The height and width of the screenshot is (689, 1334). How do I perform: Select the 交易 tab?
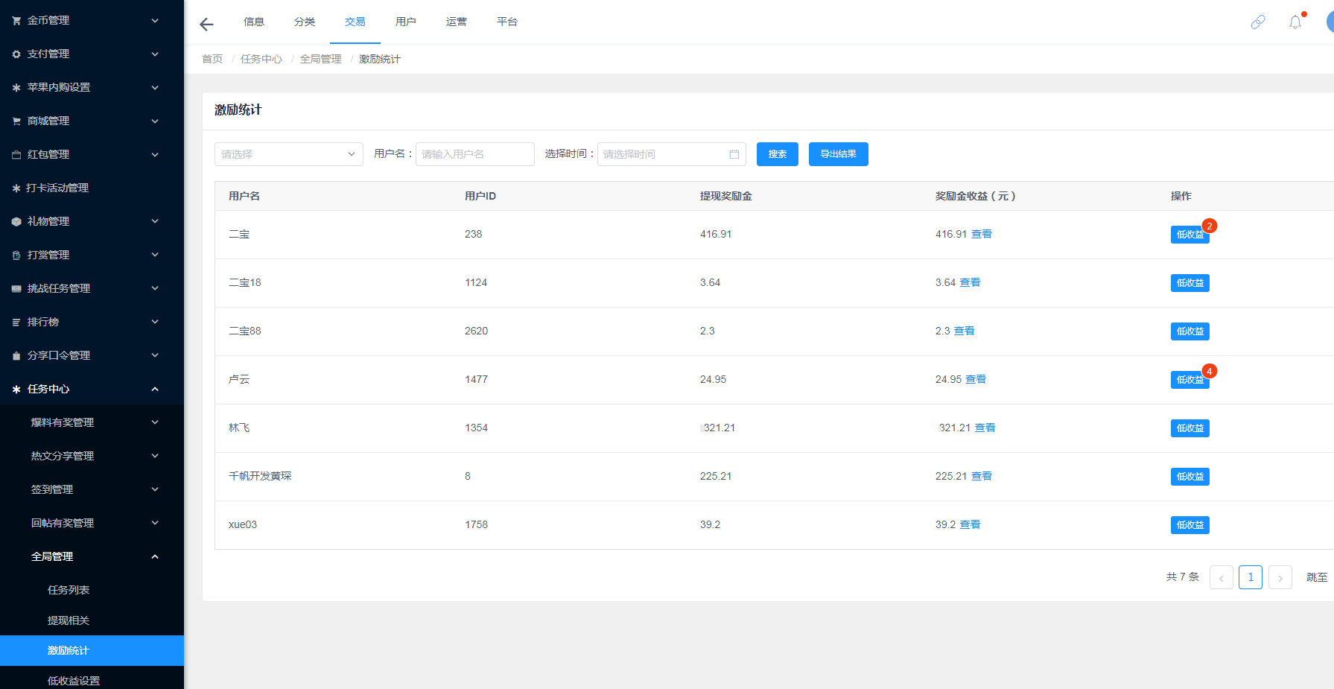[x=355, y=22]
